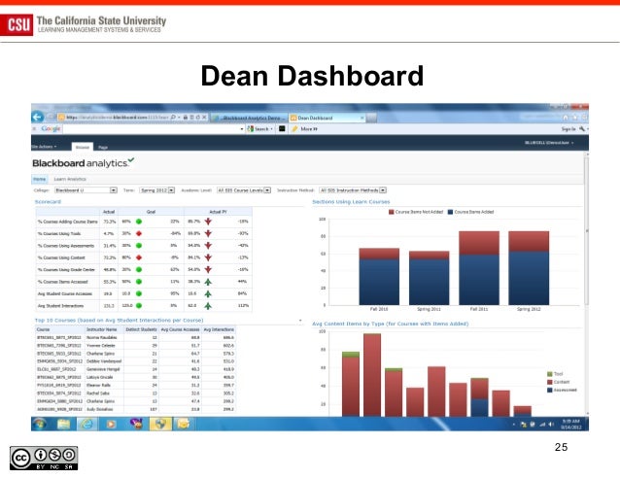Open the Academic Level dropdown
Viewport: 620px width, 479px height.
tap(244, 190)
